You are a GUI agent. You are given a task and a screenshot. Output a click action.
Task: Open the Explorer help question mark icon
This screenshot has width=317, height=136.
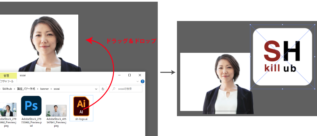pos(143,81)
